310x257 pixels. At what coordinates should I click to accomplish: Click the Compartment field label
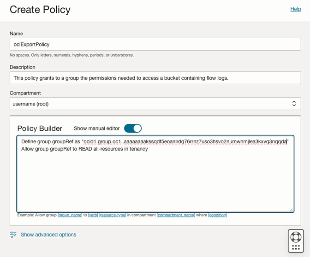click(25, 93)
